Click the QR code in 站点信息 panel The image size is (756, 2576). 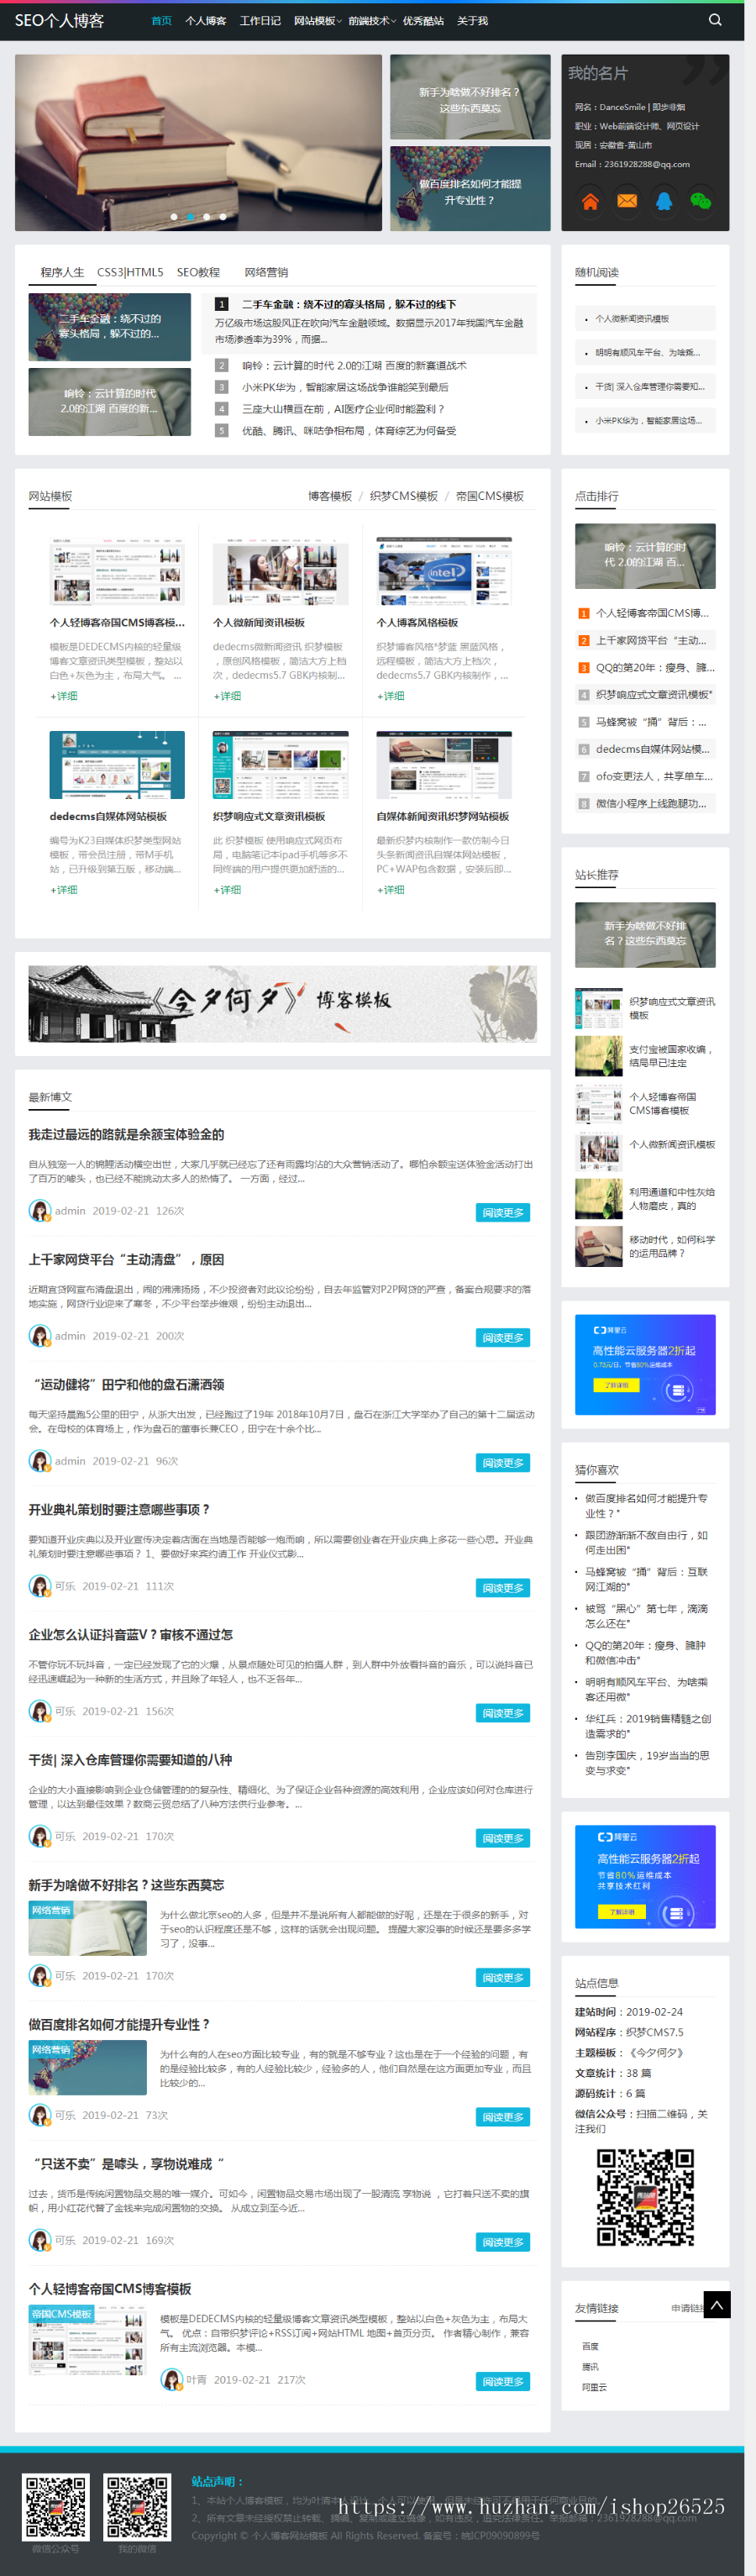click(x=645, y=2197)
